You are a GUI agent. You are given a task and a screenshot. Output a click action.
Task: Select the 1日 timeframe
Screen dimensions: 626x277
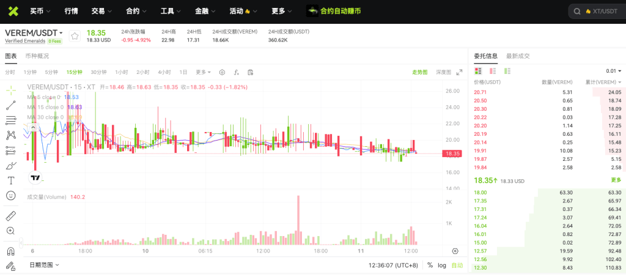(183, 72)
